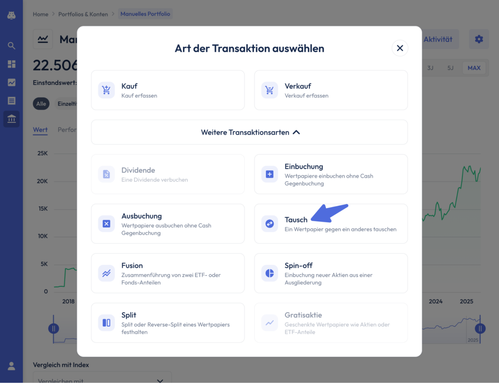The height and width of the screenshot is (383, 499).
Task: Click the Split columns icon
Action: pos(106,323)
